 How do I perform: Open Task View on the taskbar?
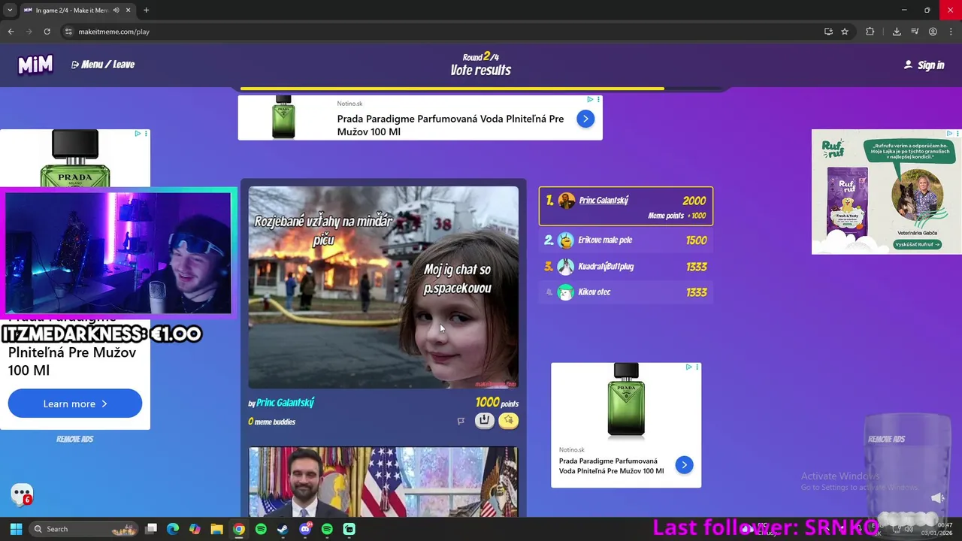coord(151,529)
